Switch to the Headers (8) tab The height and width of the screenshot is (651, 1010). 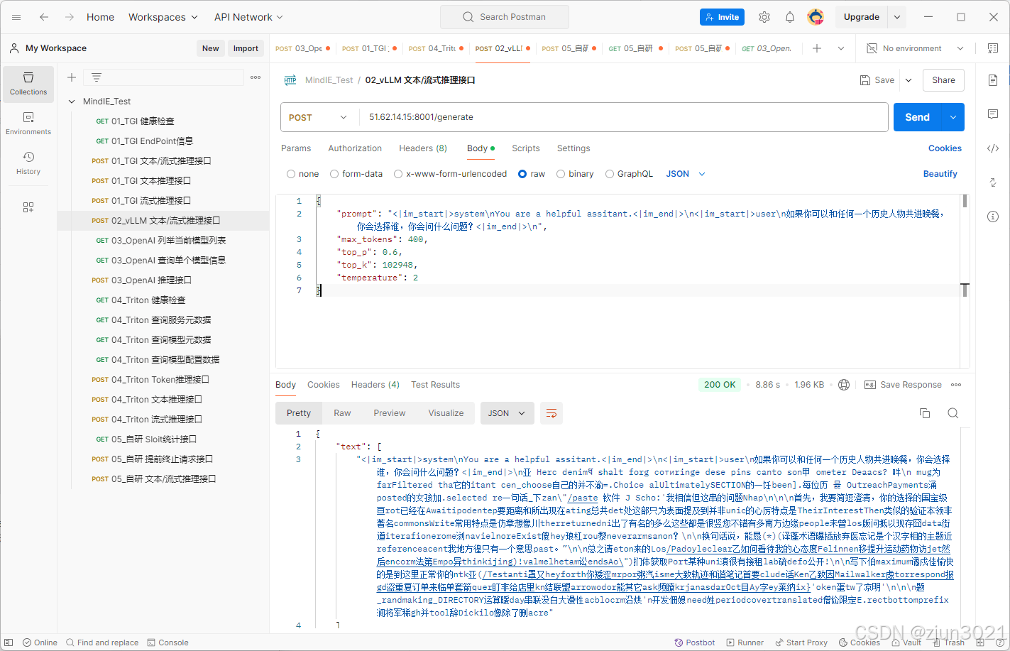click(x=423, y=148)
